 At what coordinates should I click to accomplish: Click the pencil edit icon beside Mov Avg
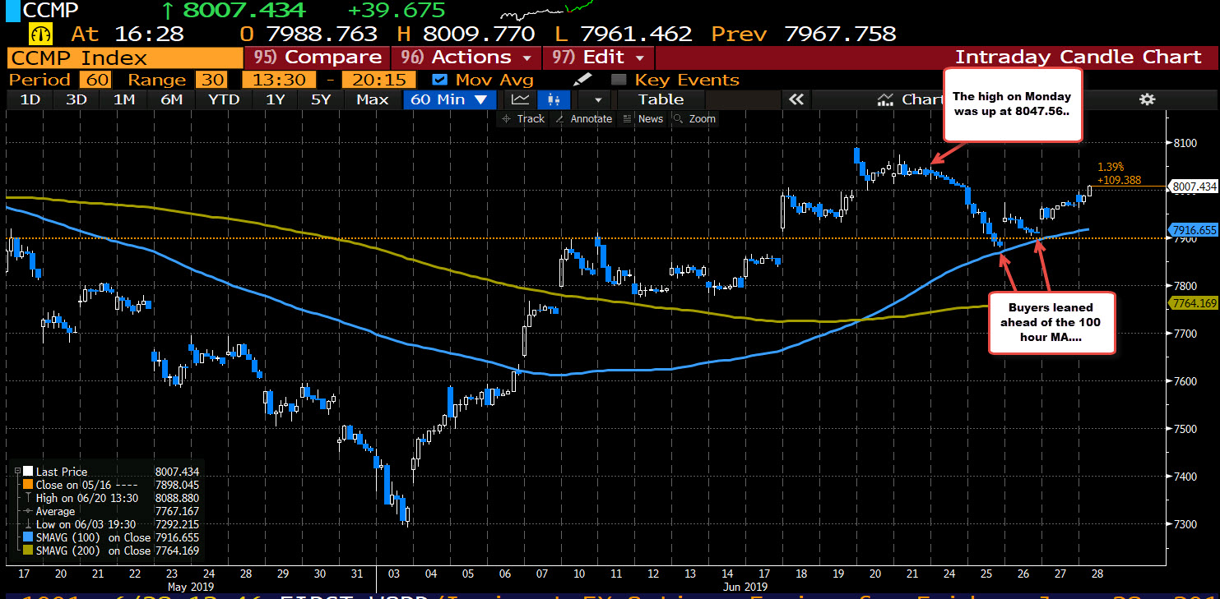click(582, 80)
